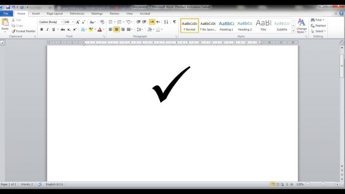The width and height of the screenshot is (345, 194).
Task: Open the Page Layout tab
Action: [55, 14]
